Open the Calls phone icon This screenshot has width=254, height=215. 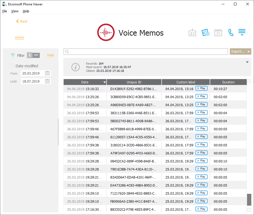(x=231, y=33)
